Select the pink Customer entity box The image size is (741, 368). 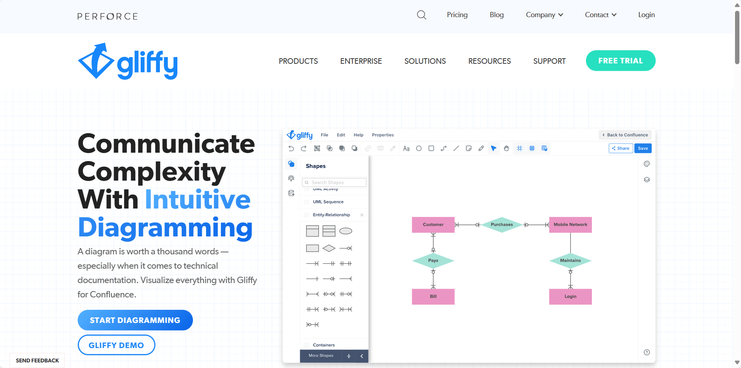433,225
